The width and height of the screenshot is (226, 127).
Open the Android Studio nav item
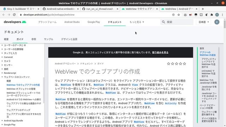pos(72,22)
